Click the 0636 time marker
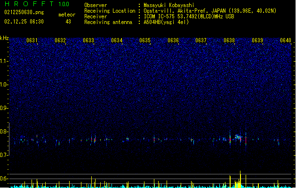This screenshot has width=296, height=188. tap(173, 40)
